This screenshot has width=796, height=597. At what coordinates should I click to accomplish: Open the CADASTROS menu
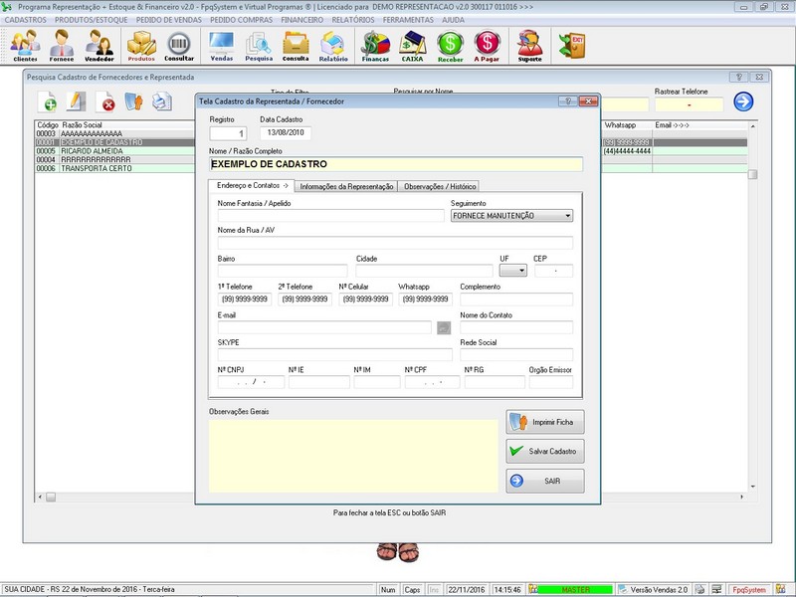pos(26,20)
